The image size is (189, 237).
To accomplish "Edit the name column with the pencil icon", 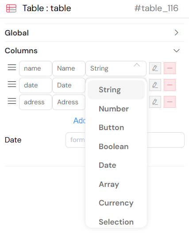I will tap(155, 68).
